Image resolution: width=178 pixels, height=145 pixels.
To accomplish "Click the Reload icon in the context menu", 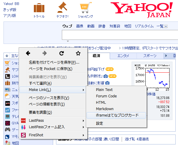I will coord(61,53).
